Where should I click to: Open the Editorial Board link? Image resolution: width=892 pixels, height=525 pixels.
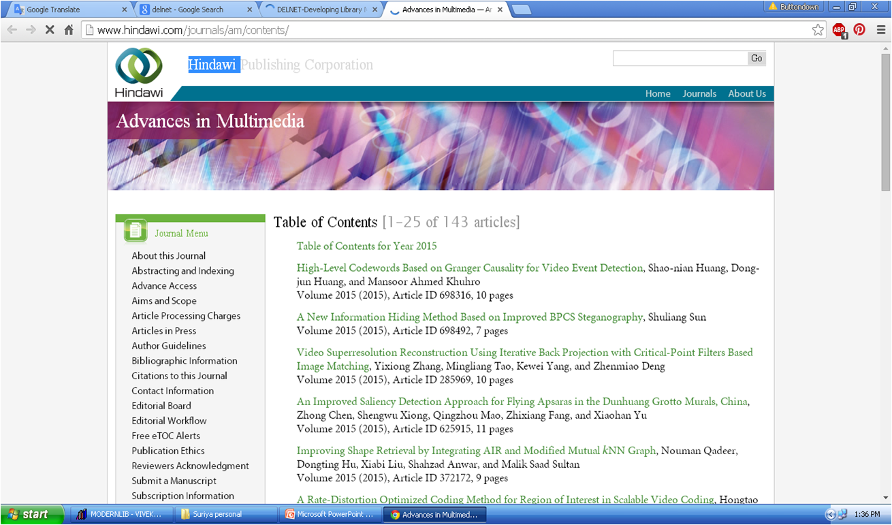coord(161,405)
